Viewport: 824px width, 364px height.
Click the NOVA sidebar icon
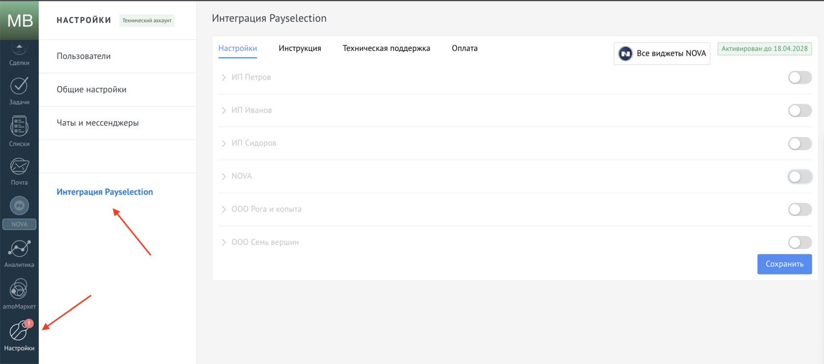point(19,207)
